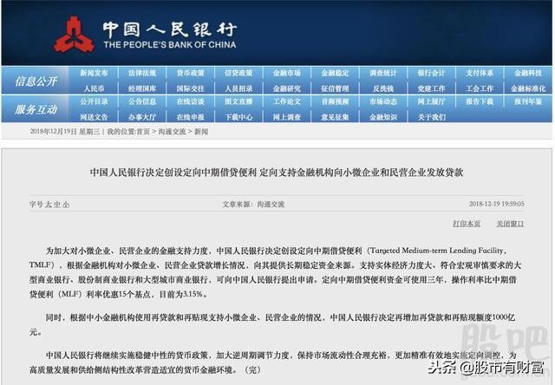
Task: Open 银行会计 section
Action: (432, 73)
